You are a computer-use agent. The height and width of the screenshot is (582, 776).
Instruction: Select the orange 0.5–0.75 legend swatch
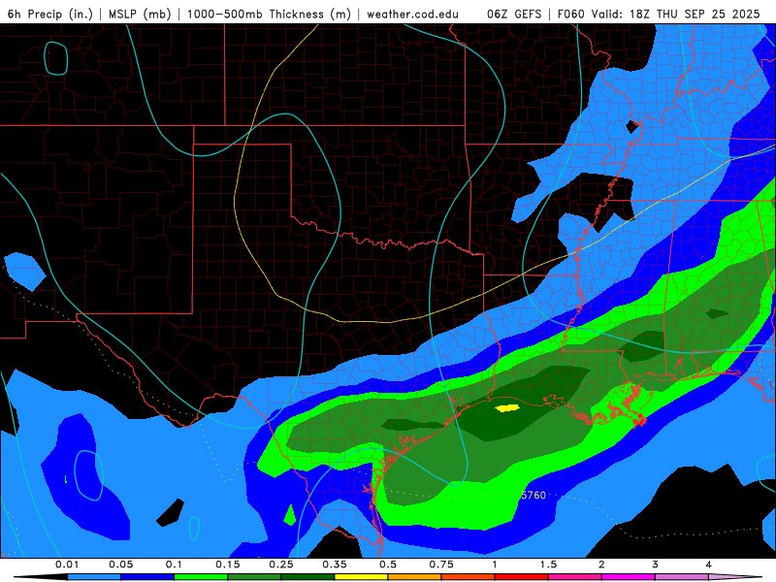point(415,577)
